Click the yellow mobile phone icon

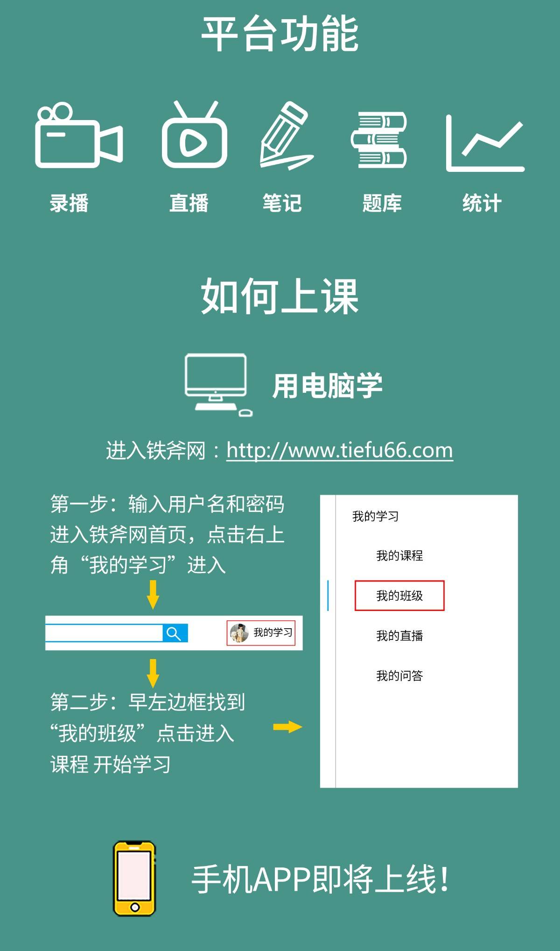pyautogui.click(x=134, y=879)
